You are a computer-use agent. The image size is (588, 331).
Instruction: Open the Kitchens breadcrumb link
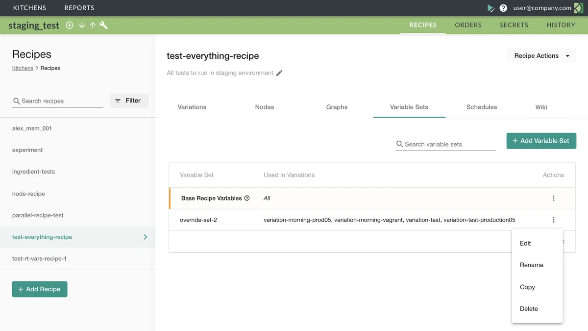point(23,68)
